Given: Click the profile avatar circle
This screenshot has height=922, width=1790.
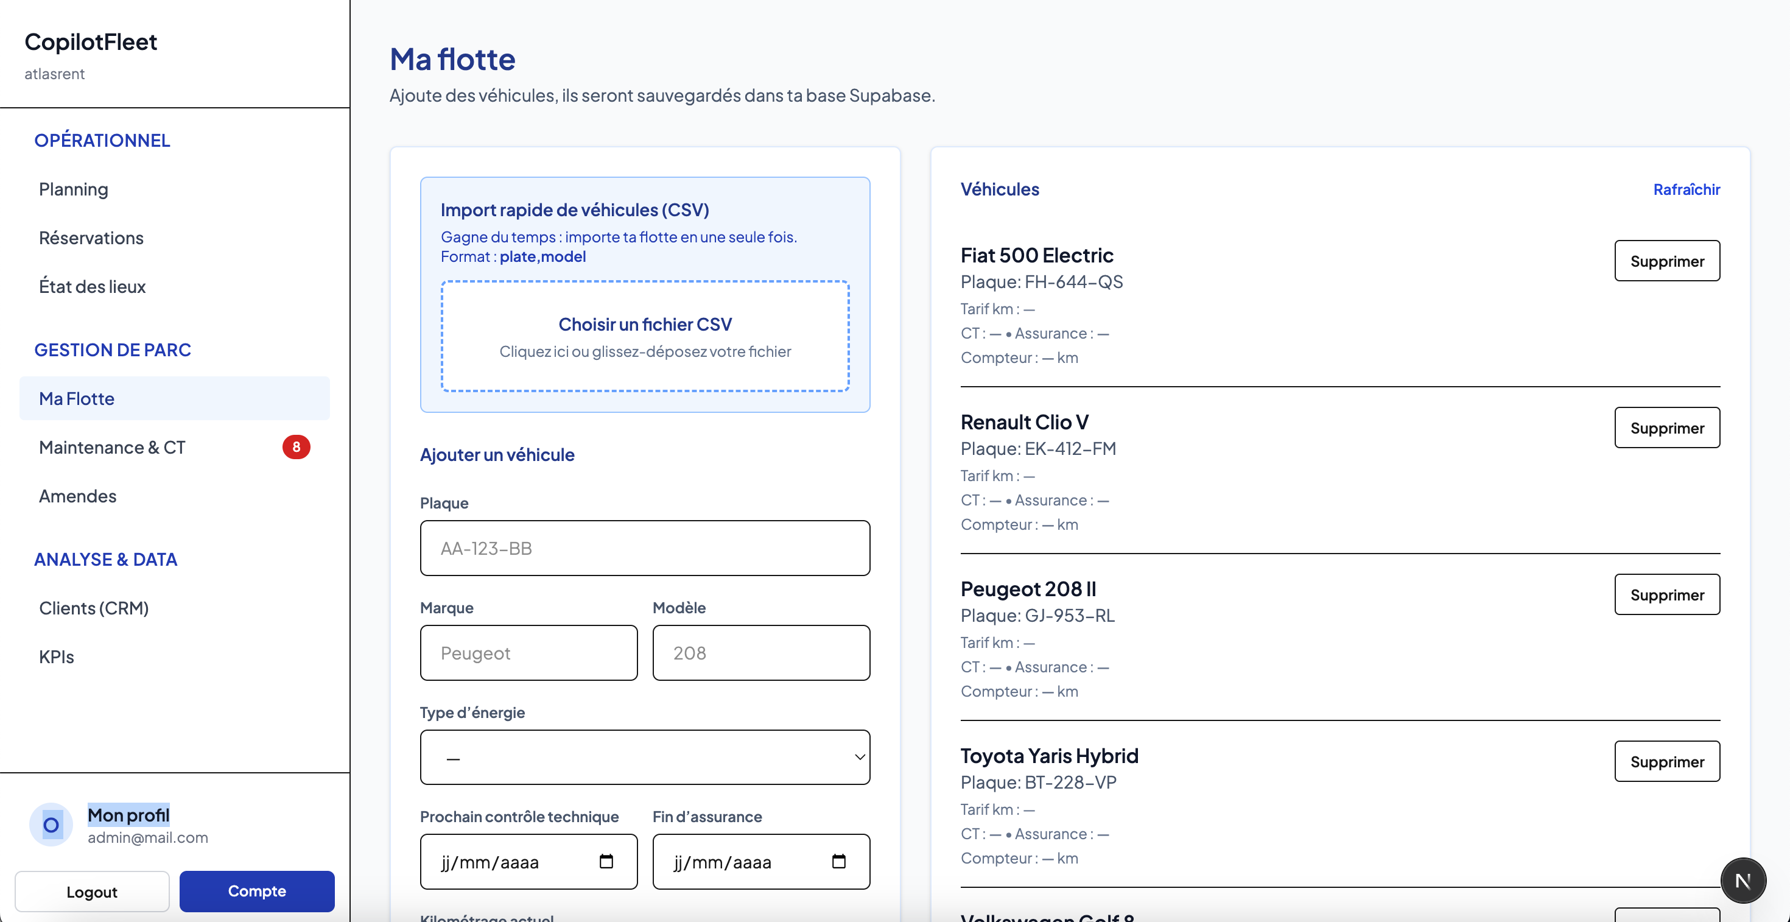Looking at the screenshot, I should pyautogui.click(x=51, y=825).
